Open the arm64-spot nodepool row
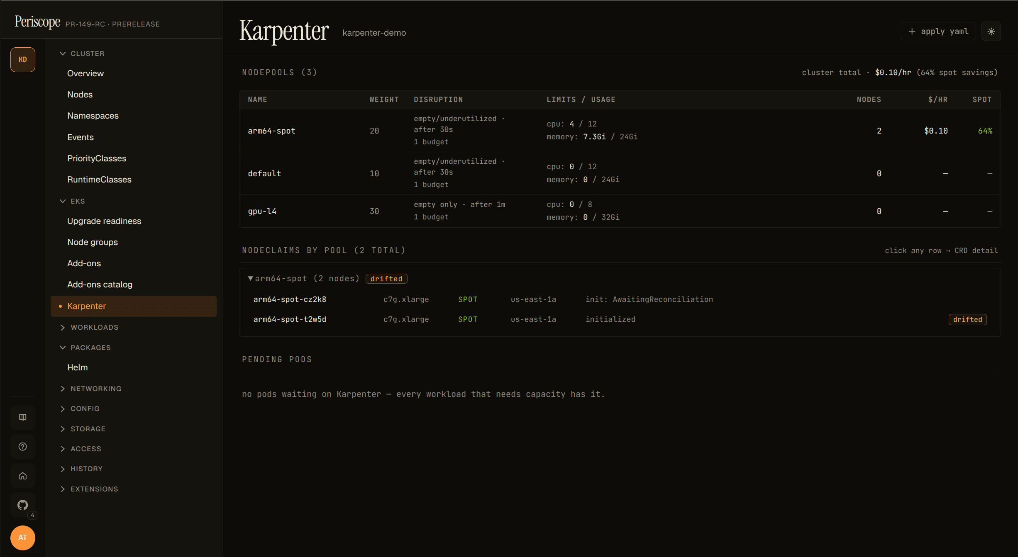The image size is (1018, 557). pyautogui.click(x=620, y=131)
